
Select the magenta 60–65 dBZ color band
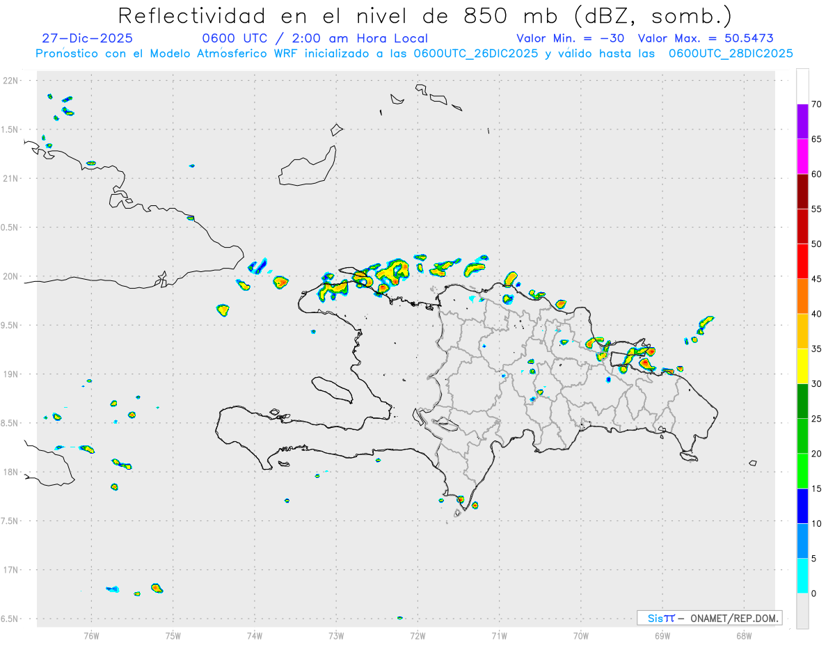coord(802,157)
